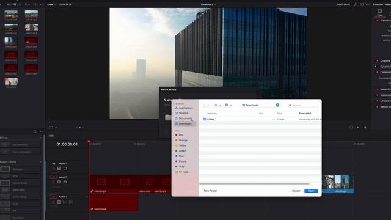Open the media pool search icon
This screenshot has width=391, height=220.
[27, 4]
